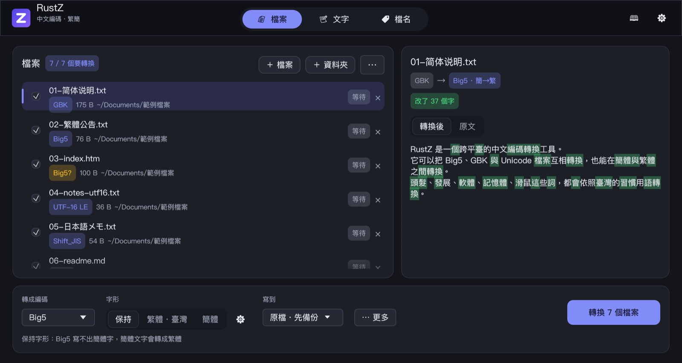The height and width of the screenshot is (363, 682).
Task: Click the 等待 status of 05-日本語メモ.txt
Action: [x=359, y=233]
